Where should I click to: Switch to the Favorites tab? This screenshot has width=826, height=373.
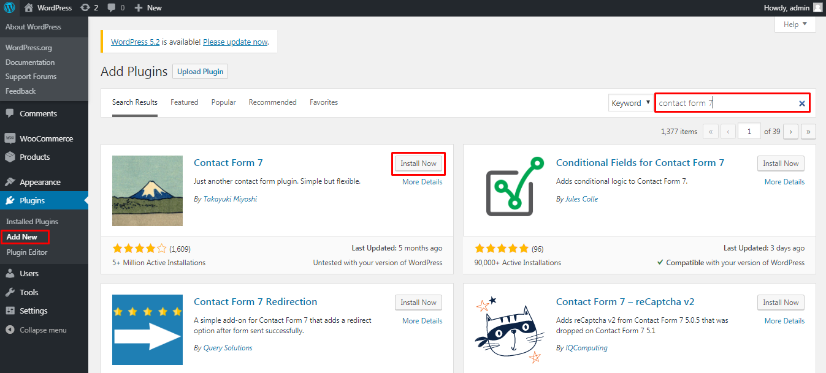(324, 102)
